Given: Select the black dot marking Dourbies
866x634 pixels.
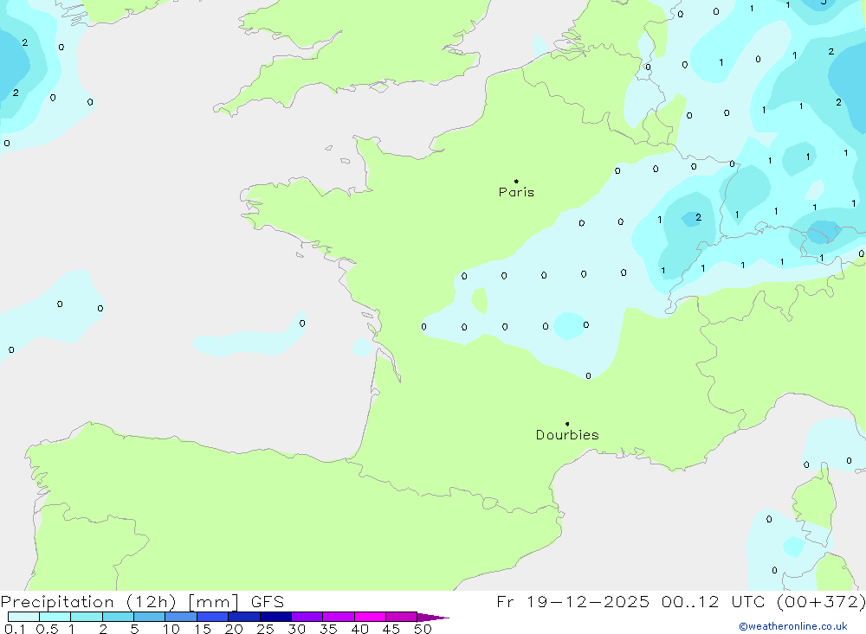Looking at the screenshot, I should point(567,424).
